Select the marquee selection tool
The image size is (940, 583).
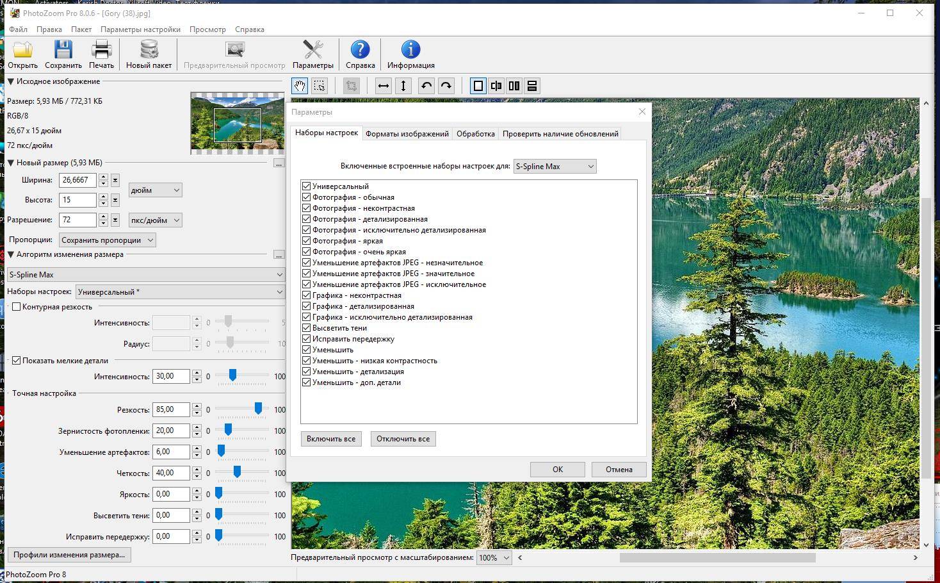[320, 86]
